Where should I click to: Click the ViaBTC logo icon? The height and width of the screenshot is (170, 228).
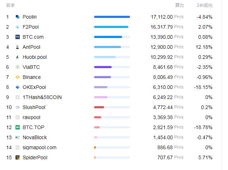[x=18, y=67]
